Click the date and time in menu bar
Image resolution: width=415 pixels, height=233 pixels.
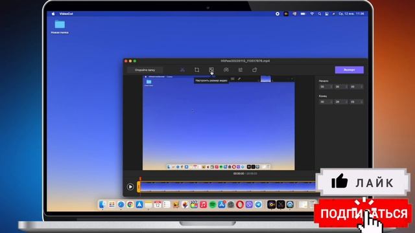coord(351,14)
